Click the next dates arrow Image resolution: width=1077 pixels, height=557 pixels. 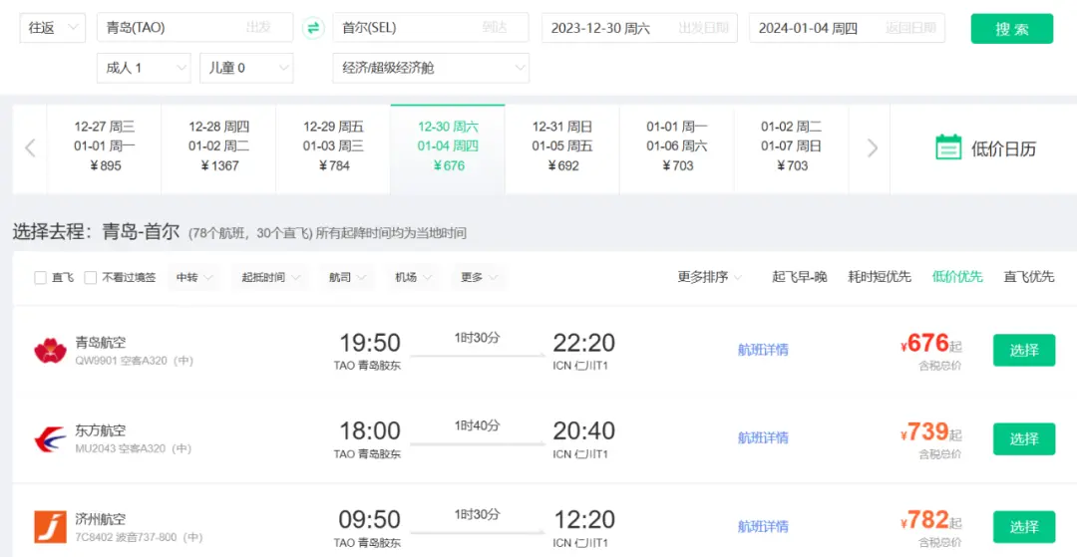click(x=873, y=148)
